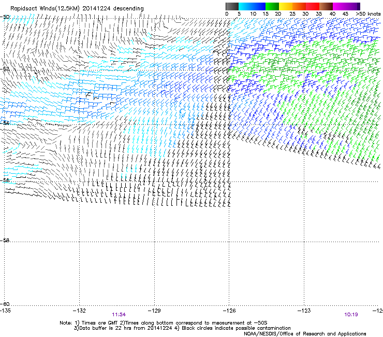This screenshot has height=337, width=383.
Task: Click the -135 longitude label
Action: (x=5, y=311)
